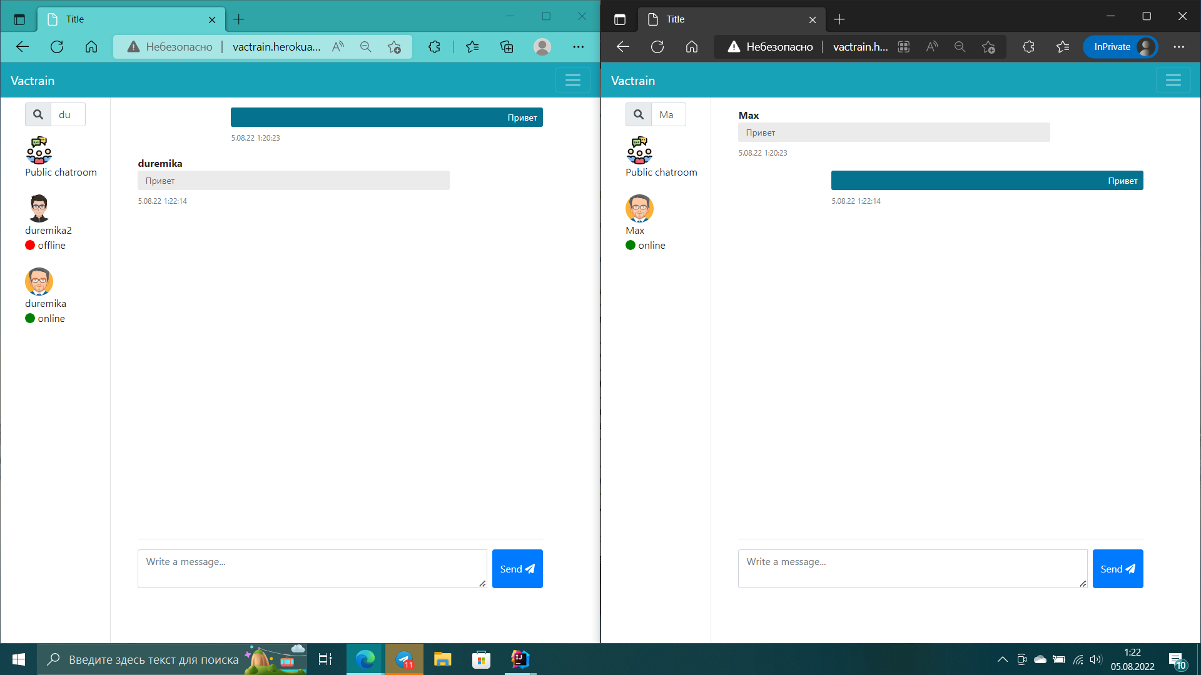Click the left message text area
The width and height of the screenshot is (1201, 675).
(312, 568)
